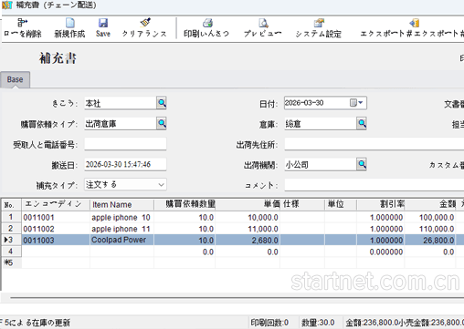
Task: Select row header number 1
Action: (x=11, y=217)
